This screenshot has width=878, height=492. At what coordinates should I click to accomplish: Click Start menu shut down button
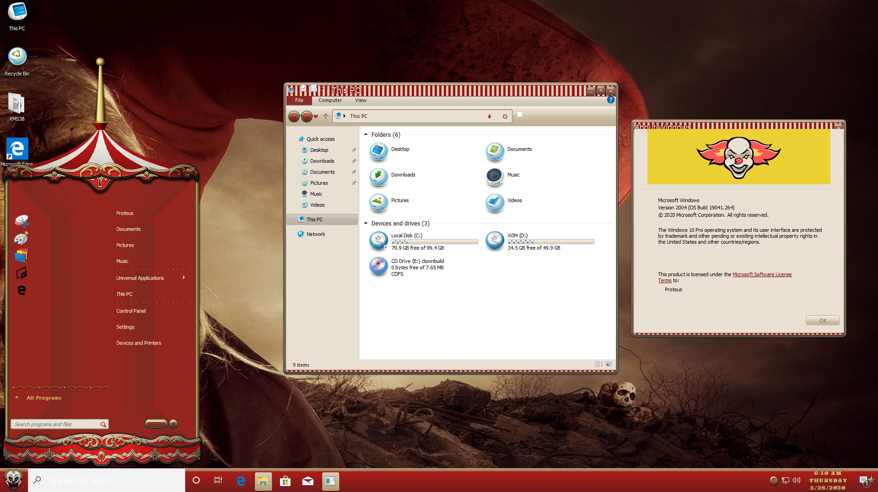point(156,424)
